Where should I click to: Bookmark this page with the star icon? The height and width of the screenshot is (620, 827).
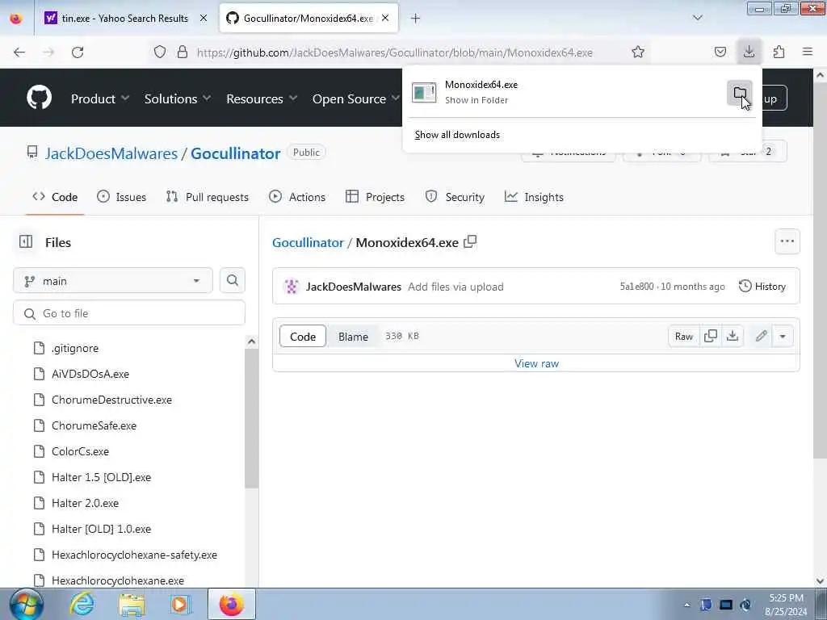[638, 52]
